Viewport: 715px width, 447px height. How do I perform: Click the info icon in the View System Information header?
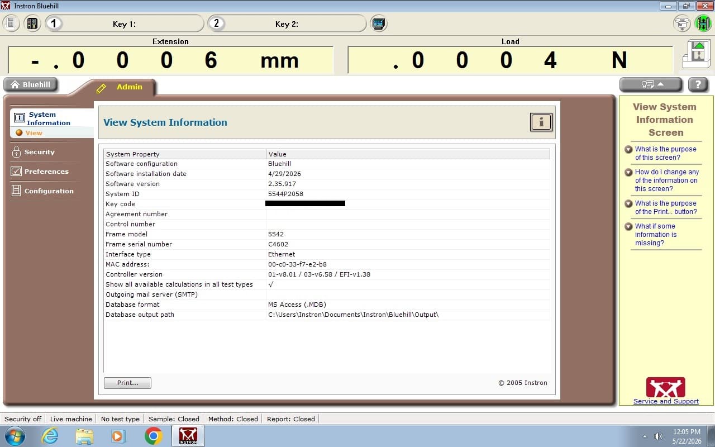(541, 122)
